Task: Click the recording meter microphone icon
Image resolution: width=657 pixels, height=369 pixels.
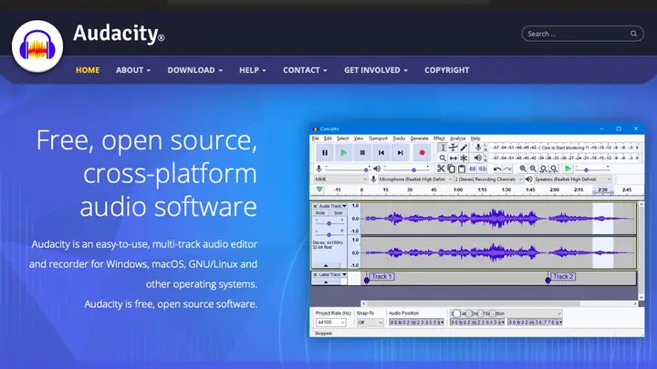Action: [x=477, y=148]
